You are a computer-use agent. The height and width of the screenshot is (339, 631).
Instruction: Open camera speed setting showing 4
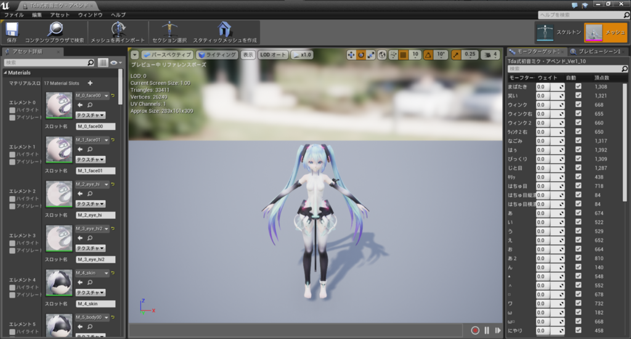click(491, 55)
